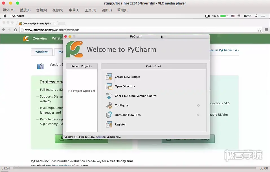Bookmark page with the star icon
Viewport: 270px width, 172px height.
pyautogui.click(x=260, y=30)
